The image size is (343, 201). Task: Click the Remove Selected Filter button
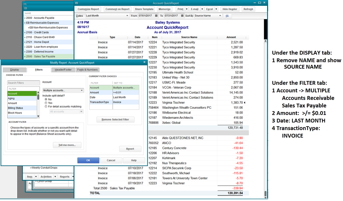(115, 119)
